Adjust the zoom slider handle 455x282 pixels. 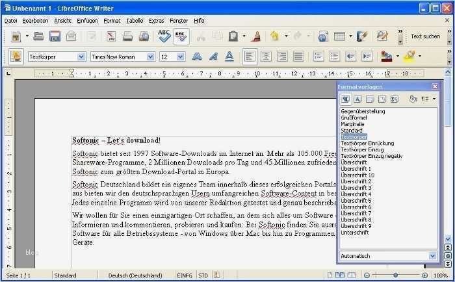click(x=395, y=275)
